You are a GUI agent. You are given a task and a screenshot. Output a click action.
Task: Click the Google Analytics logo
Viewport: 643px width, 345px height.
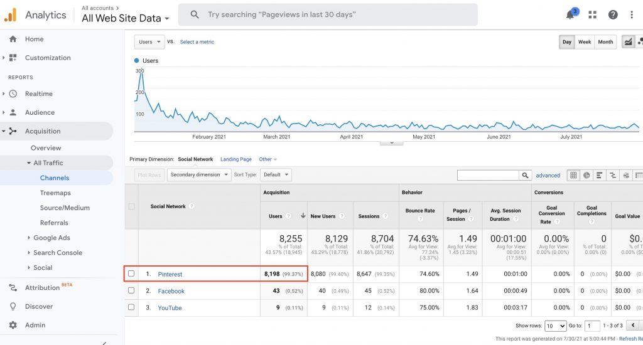click(x=10, y=15)
